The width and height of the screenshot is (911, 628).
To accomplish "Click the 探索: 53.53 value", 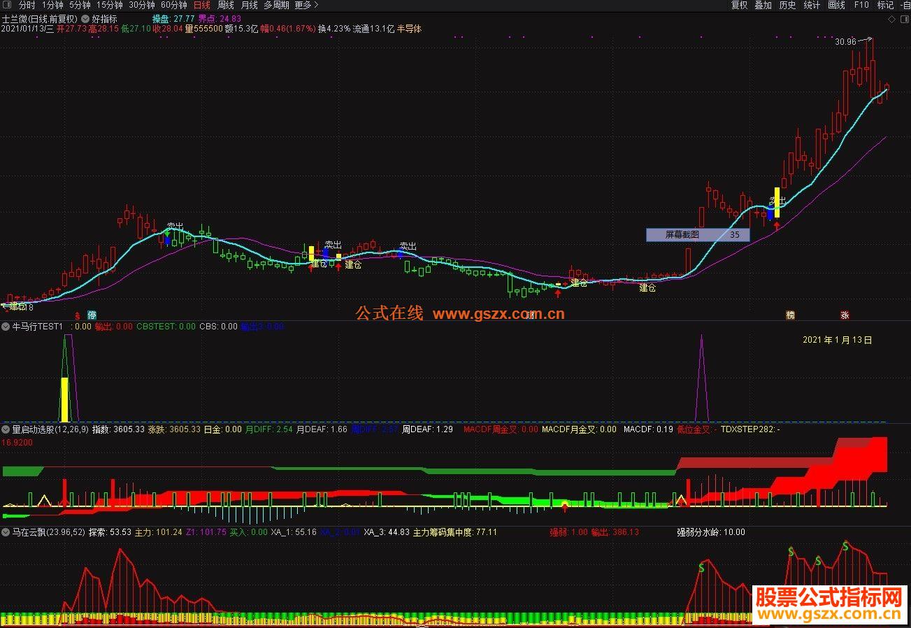I will 110,532.
